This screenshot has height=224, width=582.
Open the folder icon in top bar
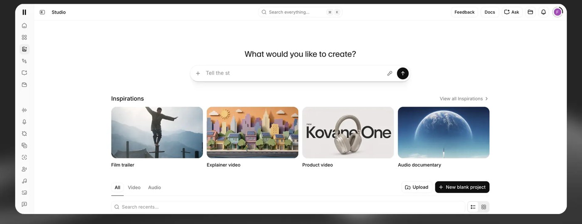[530, 12]
